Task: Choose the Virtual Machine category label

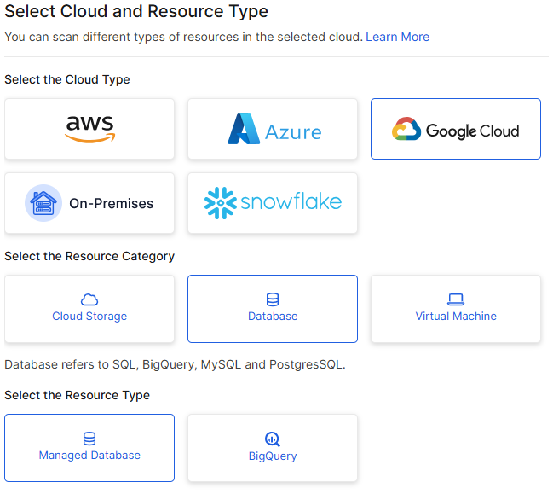Action: (456, 317)
